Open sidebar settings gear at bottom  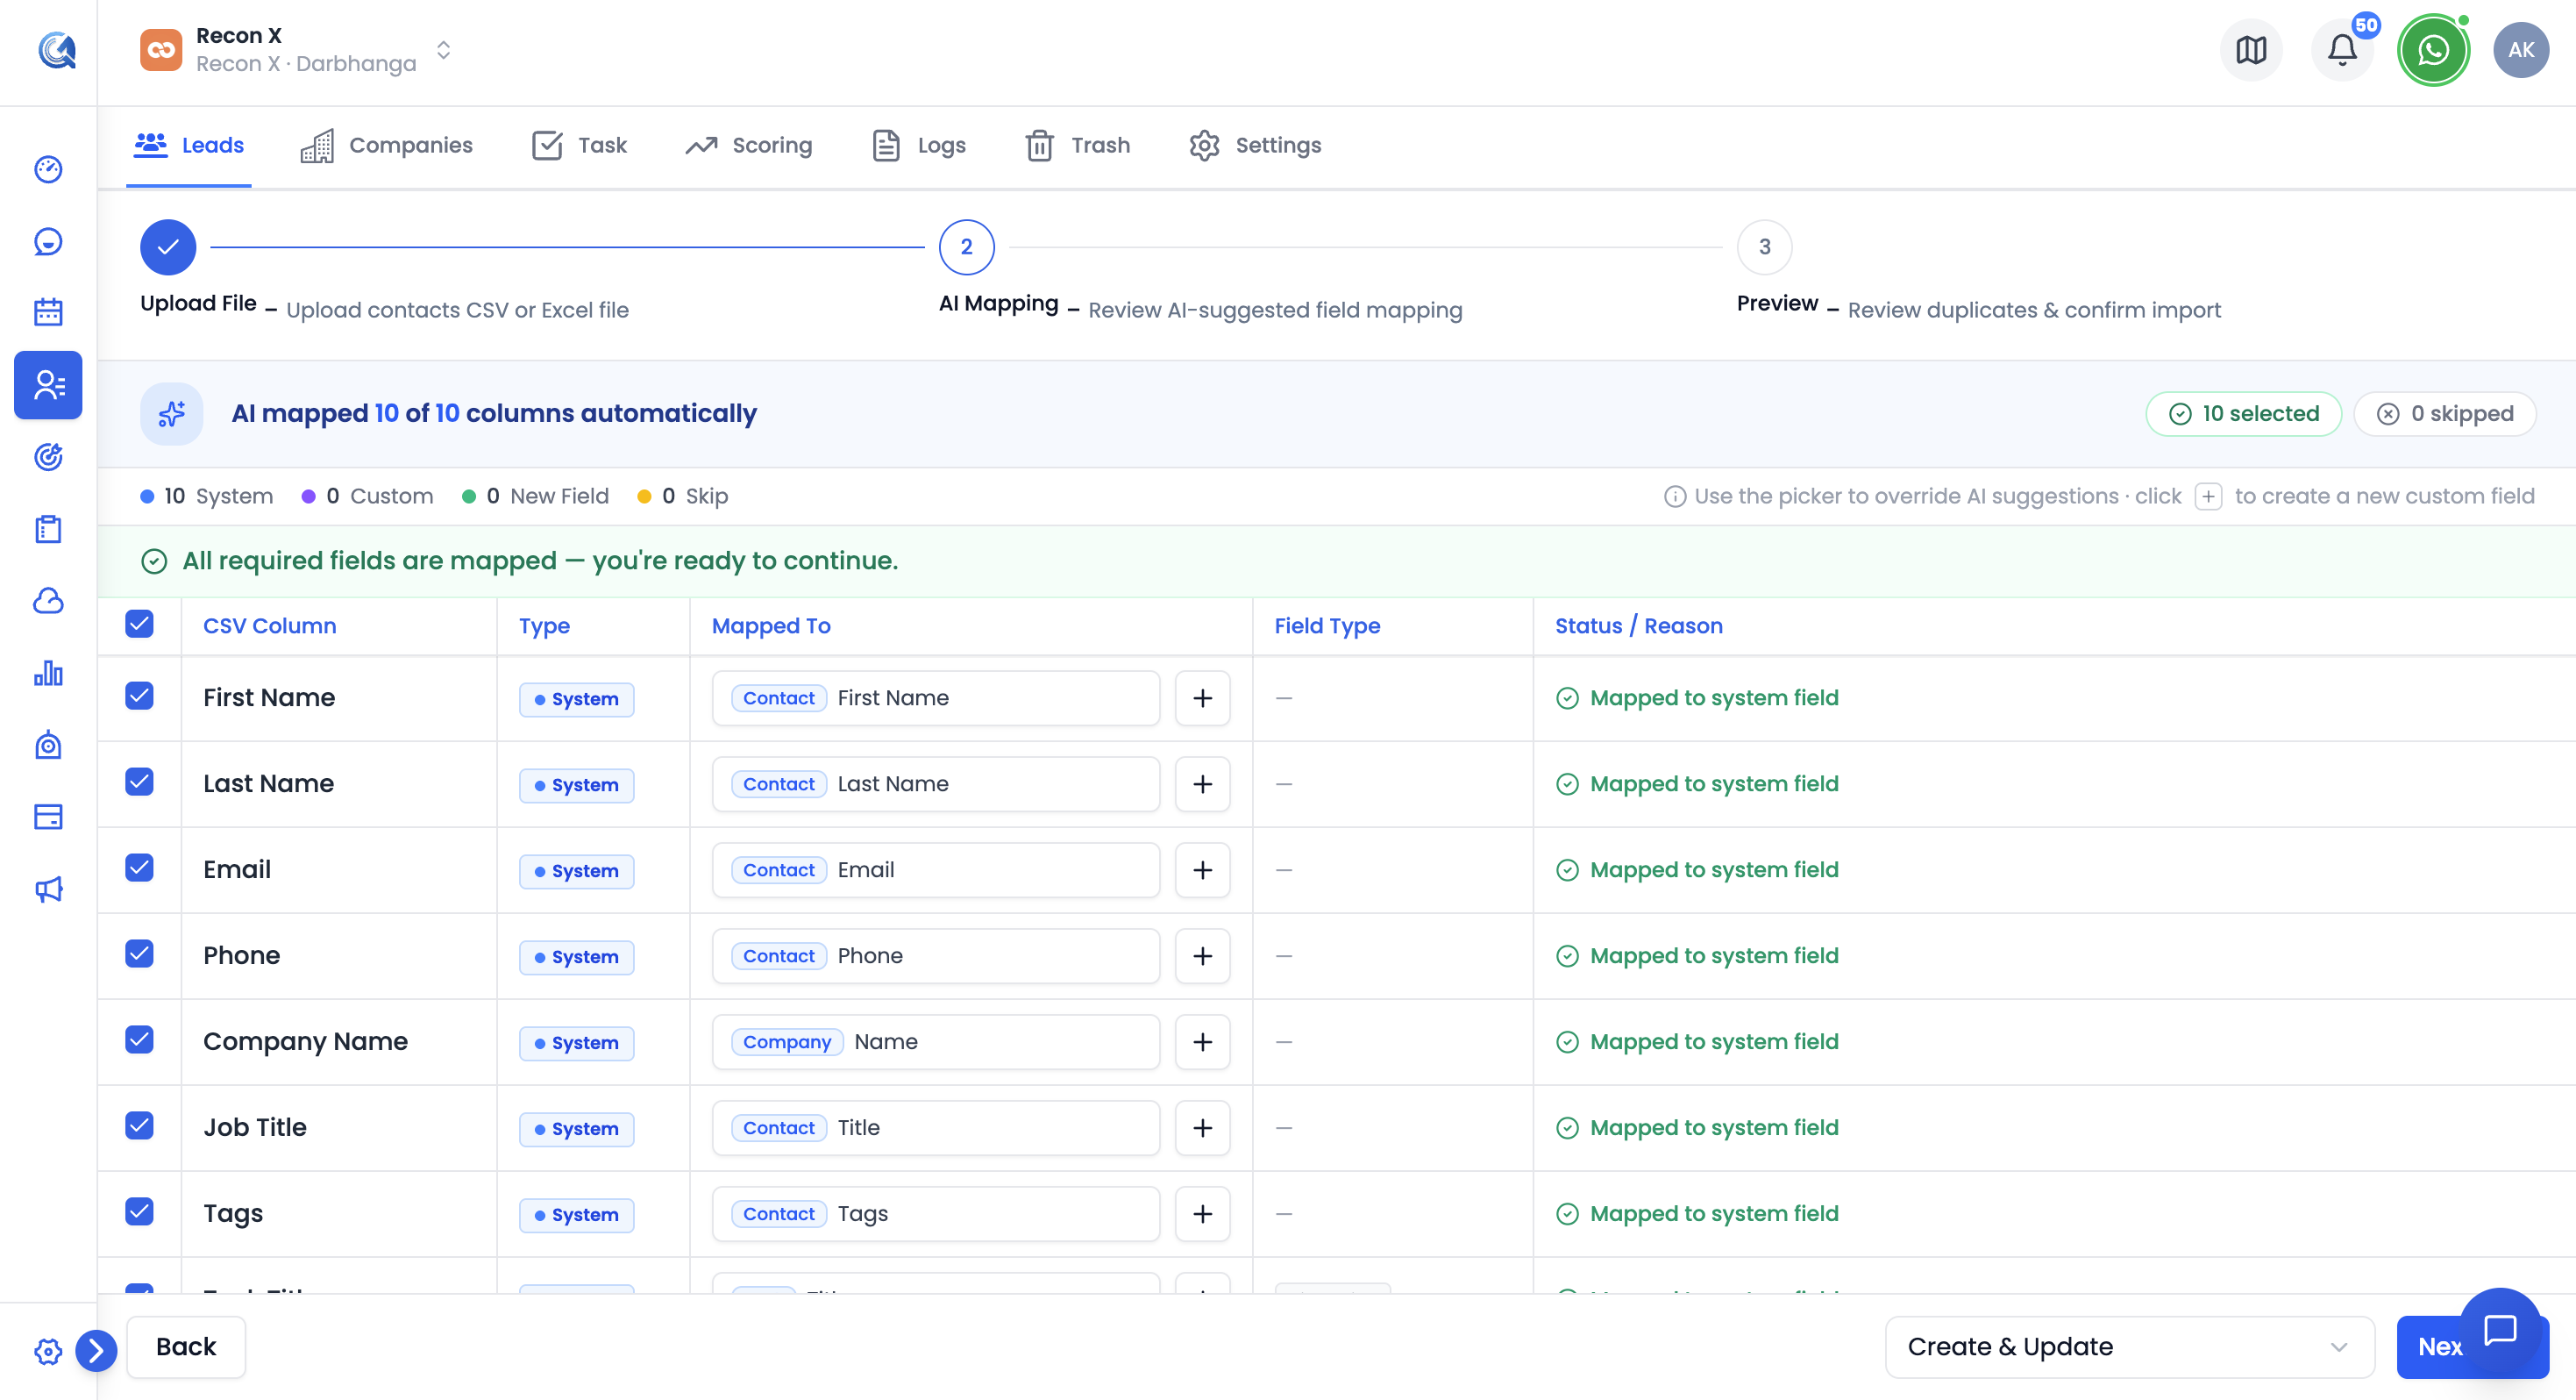(x=48, y=1351)
